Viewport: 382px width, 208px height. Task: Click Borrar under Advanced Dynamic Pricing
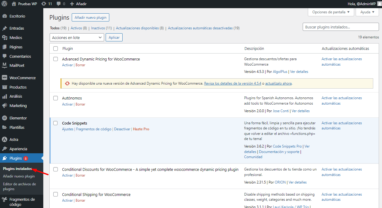(81, 65)
